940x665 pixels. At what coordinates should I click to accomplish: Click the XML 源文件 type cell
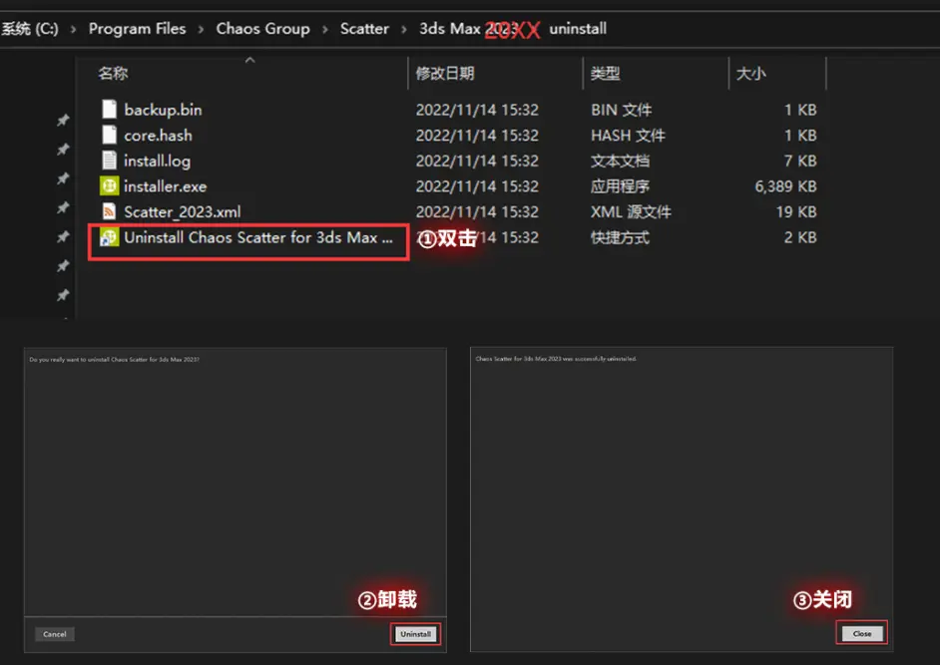click(631, 212)
